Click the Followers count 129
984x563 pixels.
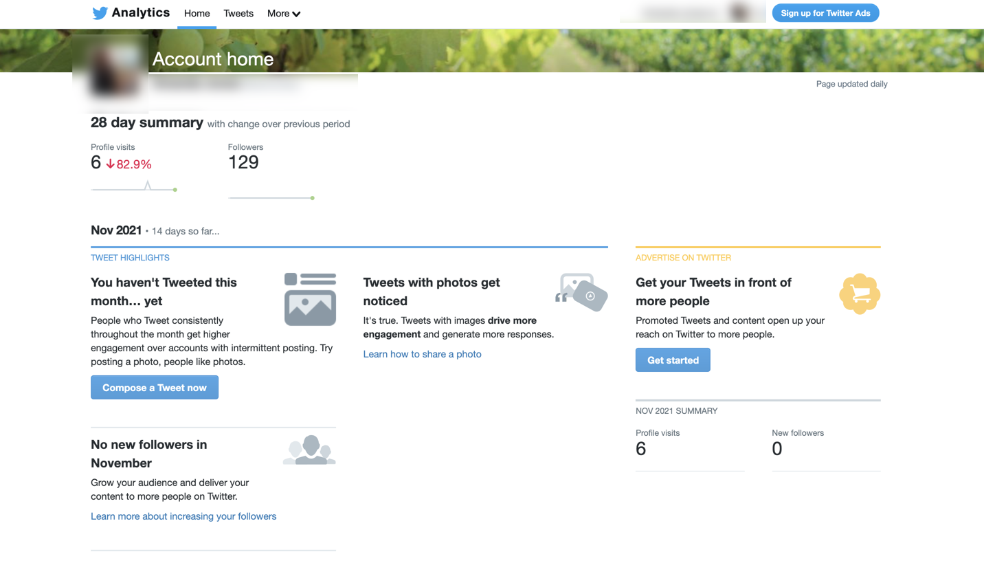pos(243,162)
